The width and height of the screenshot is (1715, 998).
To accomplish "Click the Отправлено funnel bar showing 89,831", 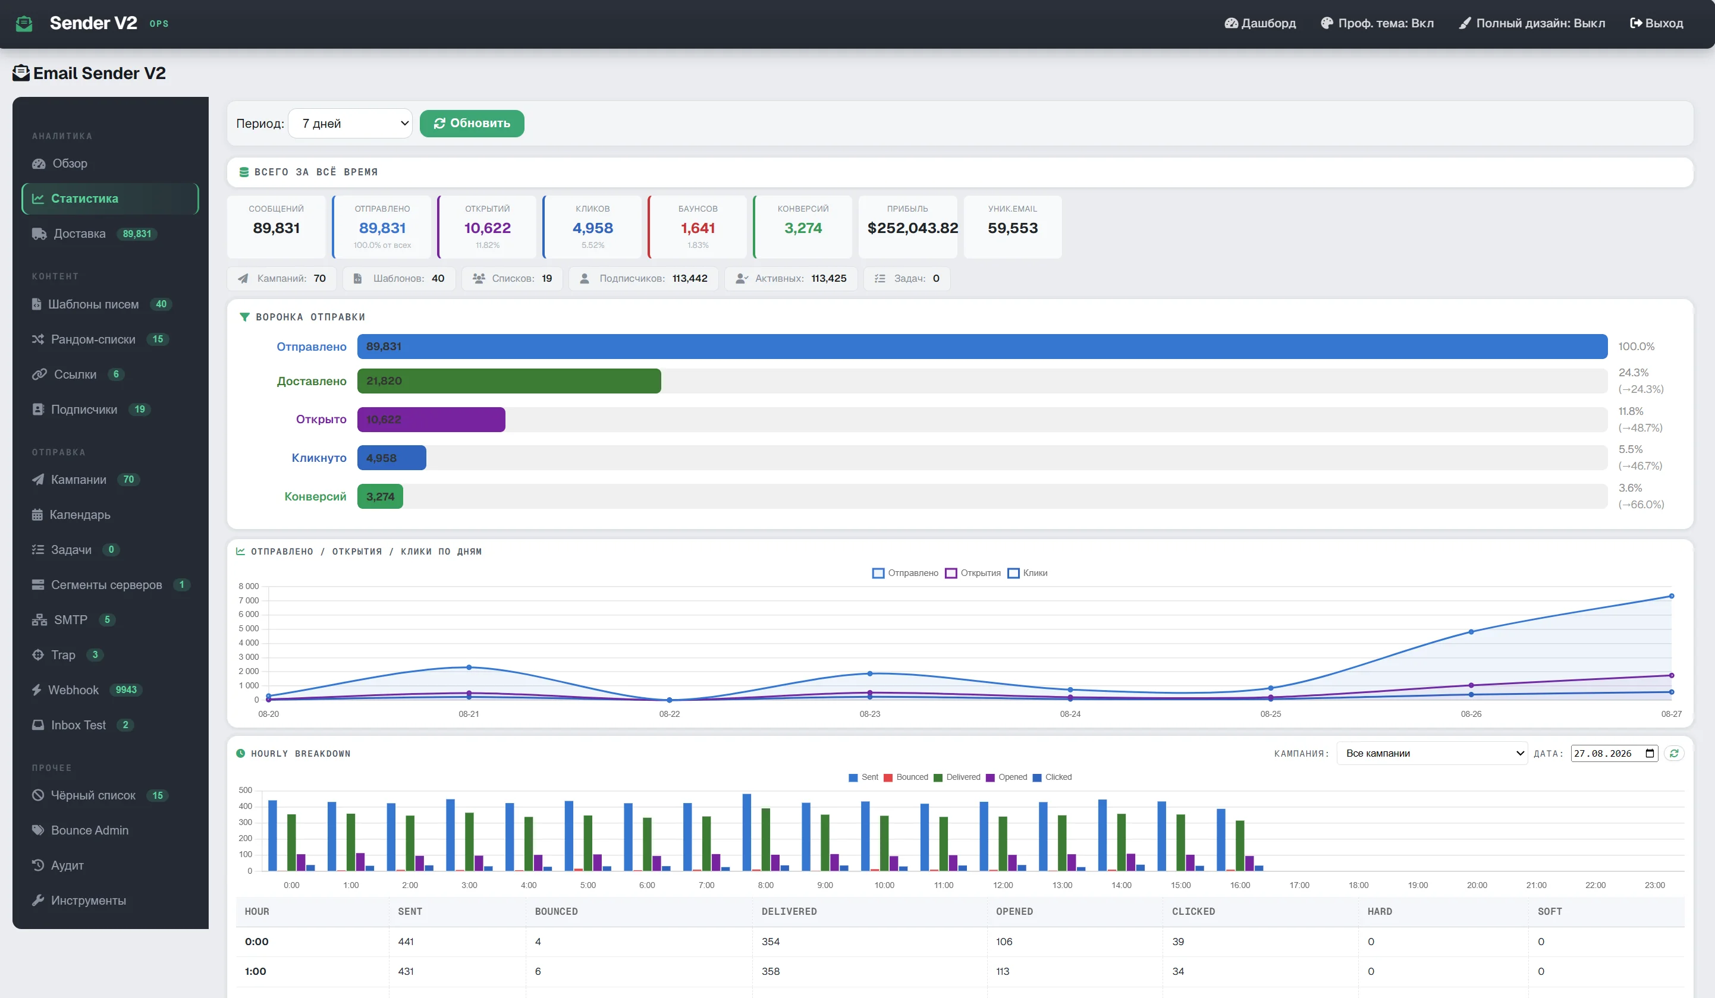I will [982, 347].
